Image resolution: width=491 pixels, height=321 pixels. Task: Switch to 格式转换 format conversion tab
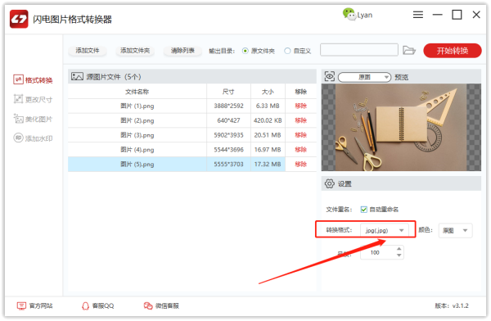tap(33, 80)
